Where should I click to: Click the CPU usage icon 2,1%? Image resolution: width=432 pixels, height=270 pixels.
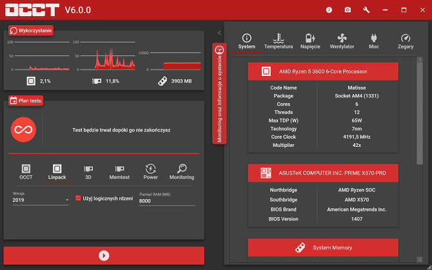tap(31, 81)
